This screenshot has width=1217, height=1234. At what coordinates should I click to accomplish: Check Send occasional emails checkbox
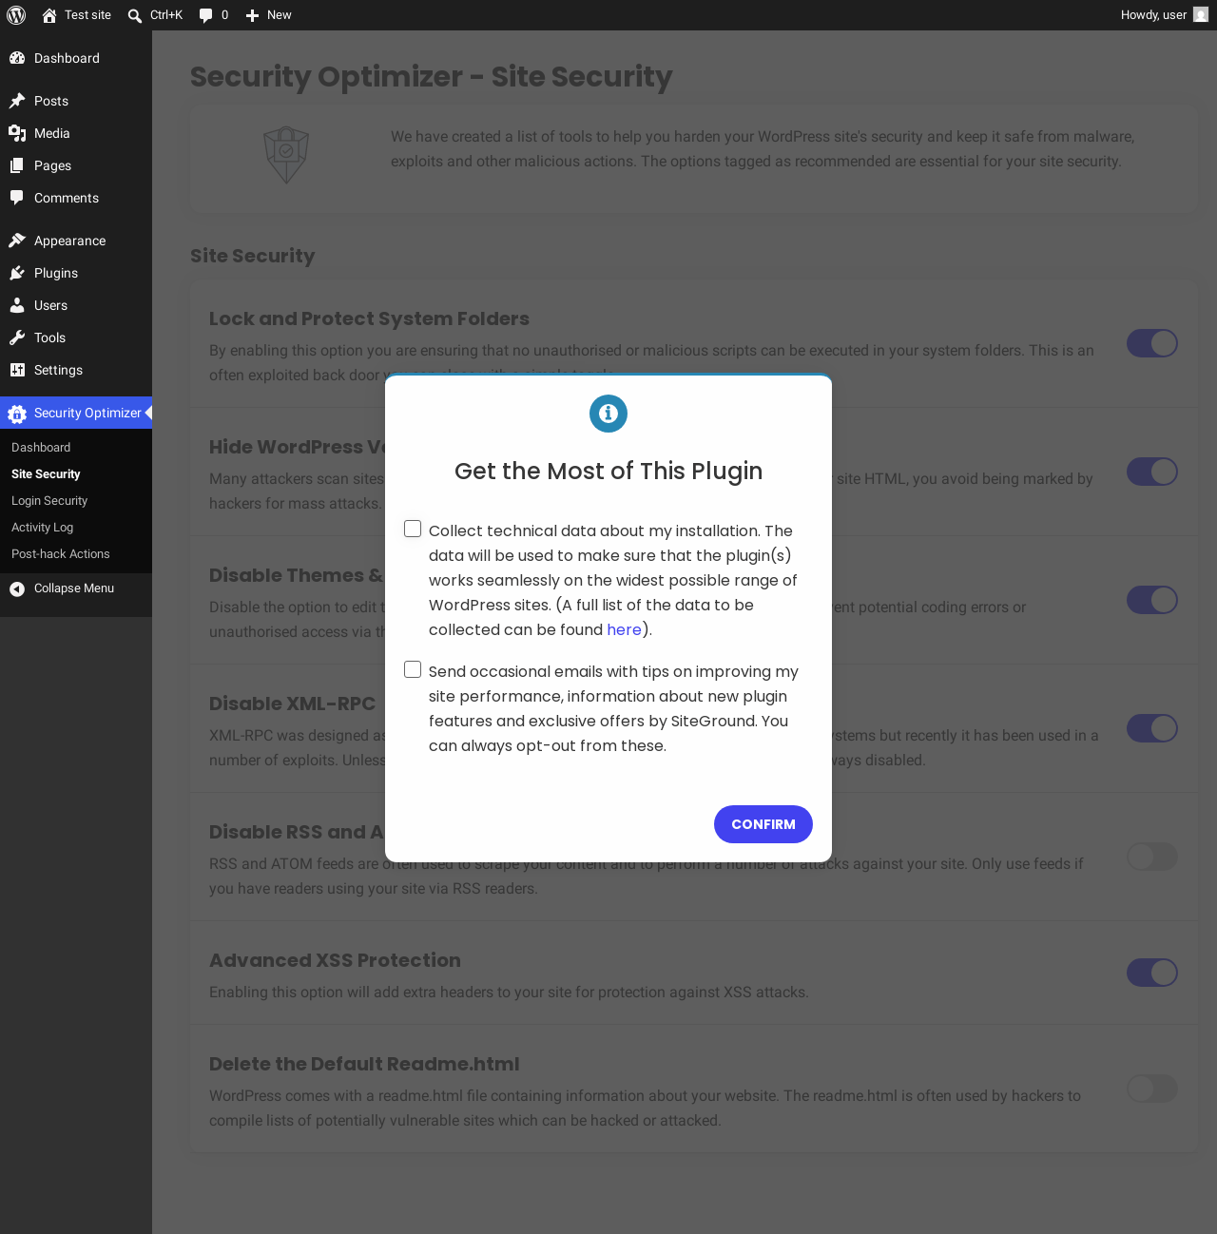click(413, 669)
